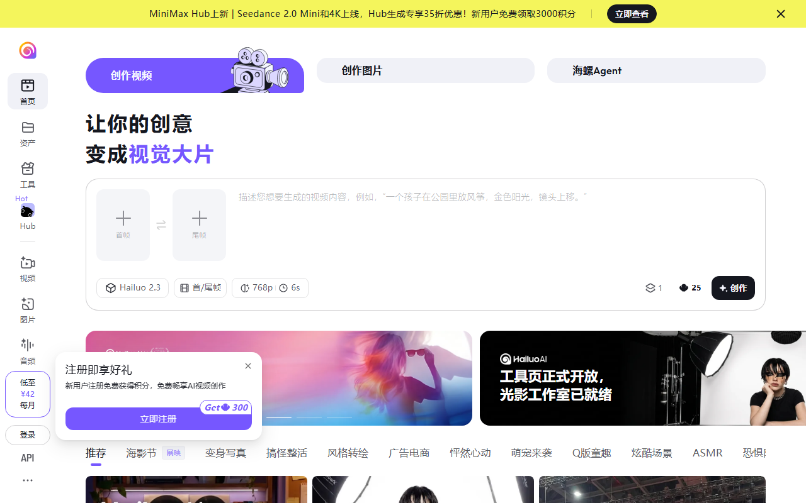Image resolution: width=806 pixels, height=503 pixels.
Task: Open the 图片 image sidebar item
Action: [28, 310]
